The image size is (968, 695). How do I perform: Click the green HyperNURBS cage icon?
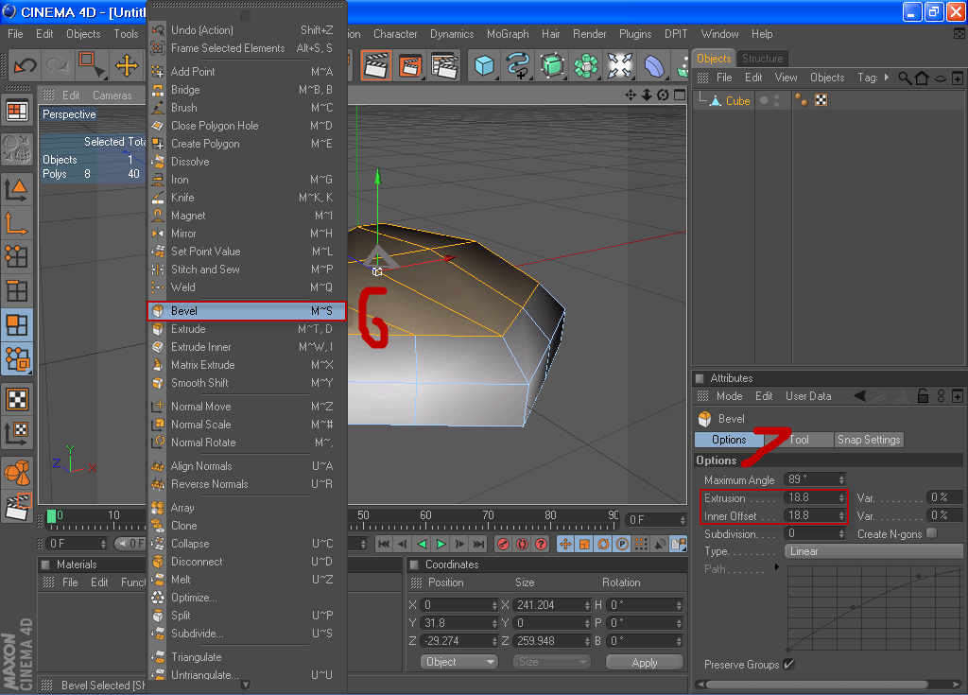(x=552, y=65)
